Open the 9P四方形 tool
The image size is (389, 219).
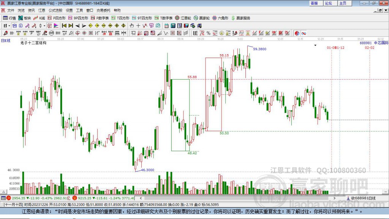tap(78, 18)
